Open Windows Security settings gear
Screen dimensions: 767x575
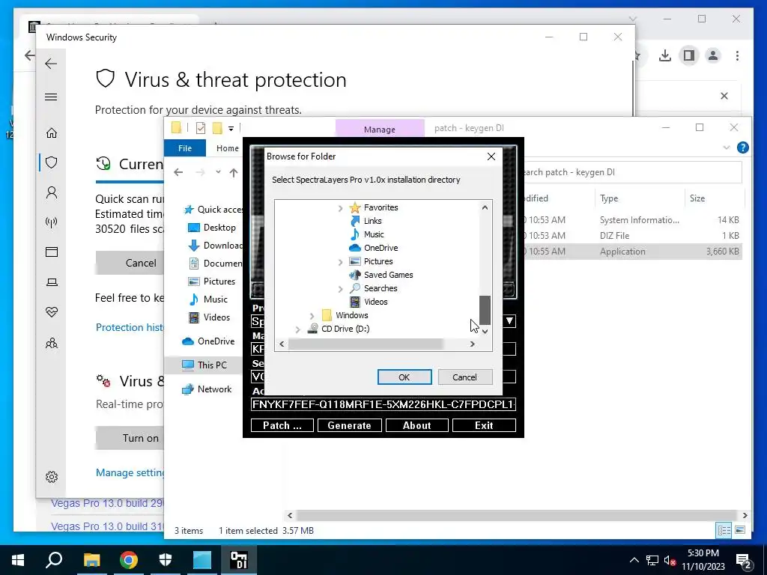(x=52, y=477)
